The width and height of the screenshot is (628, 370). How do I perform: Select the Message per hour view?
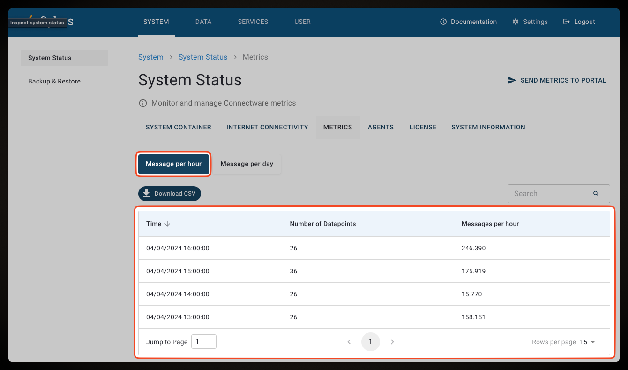173,164
